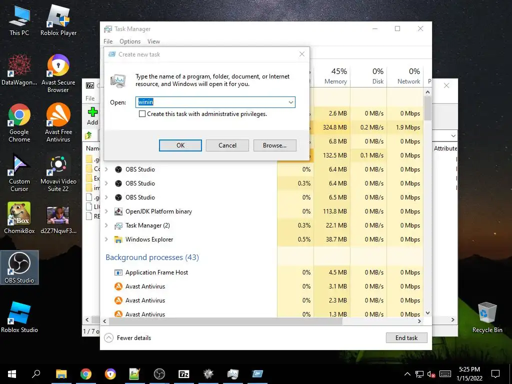Open DataWagon desktop shortcut
The width and height of the screenshot is (512, 384).
[x=19, y=70]
